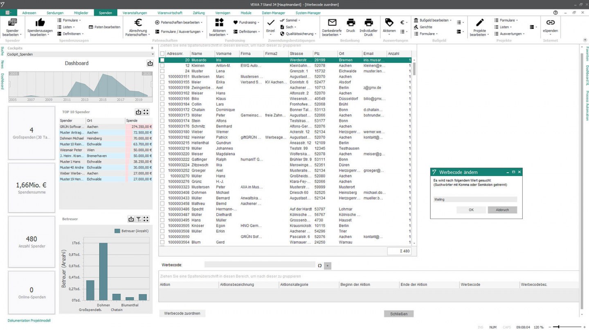Expand Bußgeld bearbeiten dropdown
The height and width of the screenshot is (330, 589).
click(x=432, y=20)
